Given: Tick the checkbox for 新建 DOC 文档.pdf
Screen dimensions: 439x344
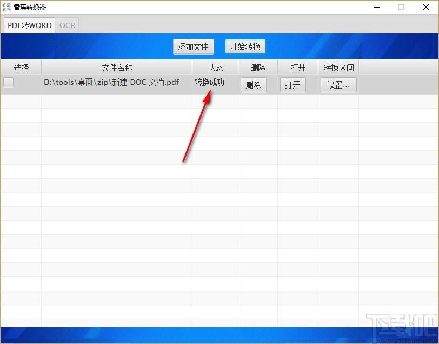Looking at the screenshot, I should 9,82.
